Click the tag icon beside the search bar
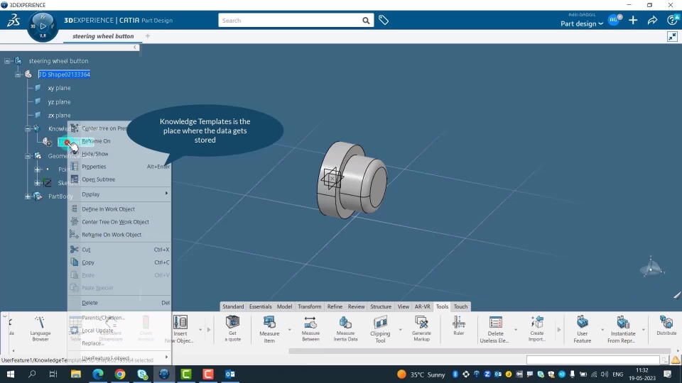682x383 pixels. pyautogui.click(x=384, y=21)
